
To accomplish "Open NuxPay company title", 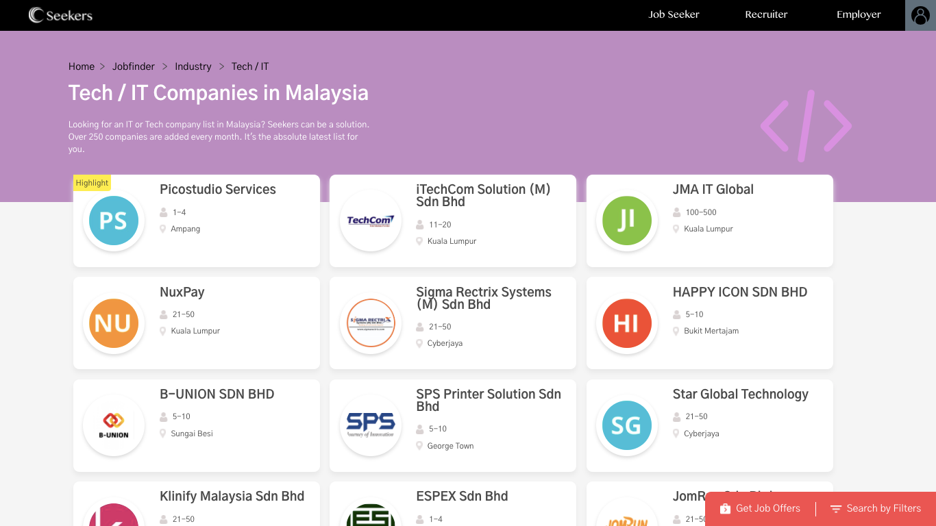I will coord(182,292).
